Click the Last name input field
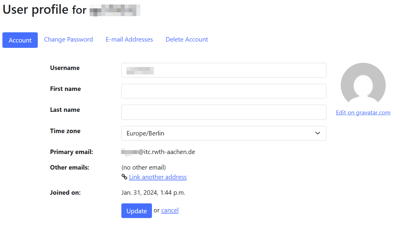 pyautogui.click(x=224, y=112)
